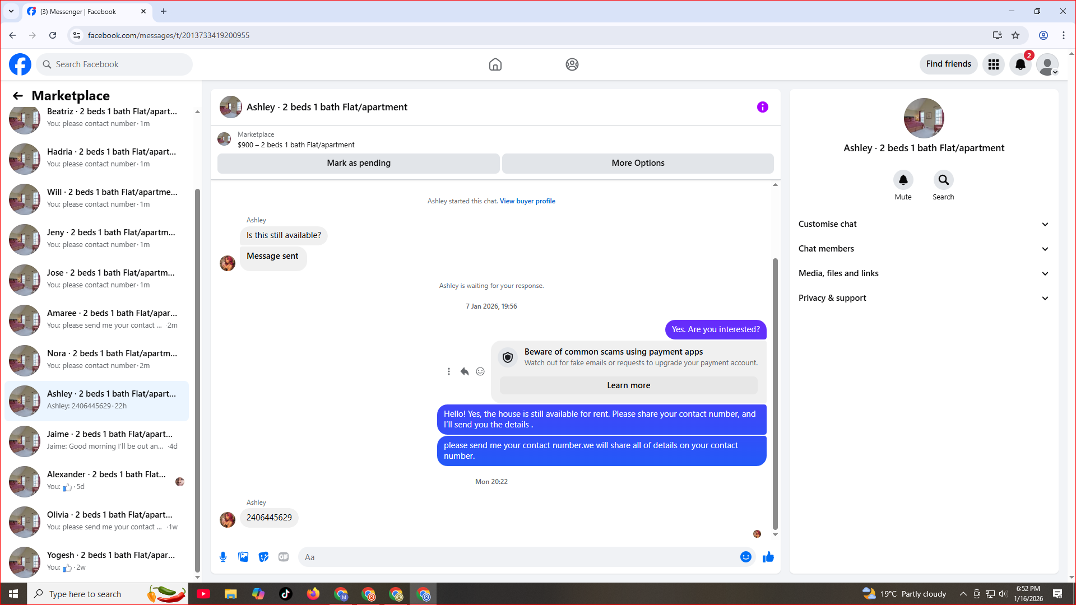Open the emoji picker in message box

(745, 557)
